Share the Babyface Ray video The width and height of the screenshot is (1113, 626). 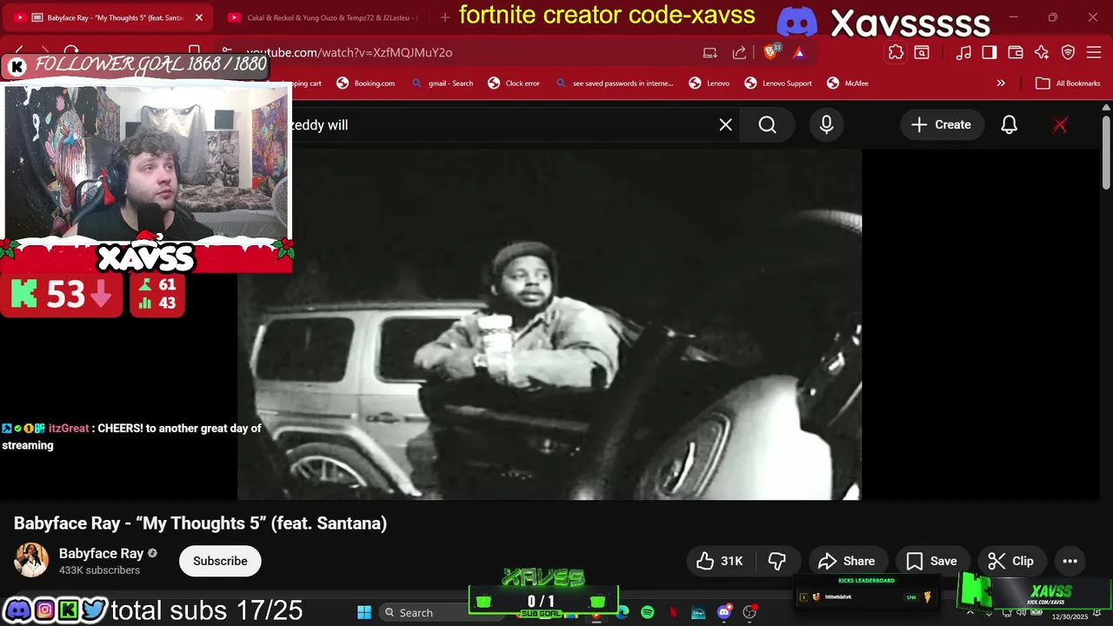pos(847,561)
